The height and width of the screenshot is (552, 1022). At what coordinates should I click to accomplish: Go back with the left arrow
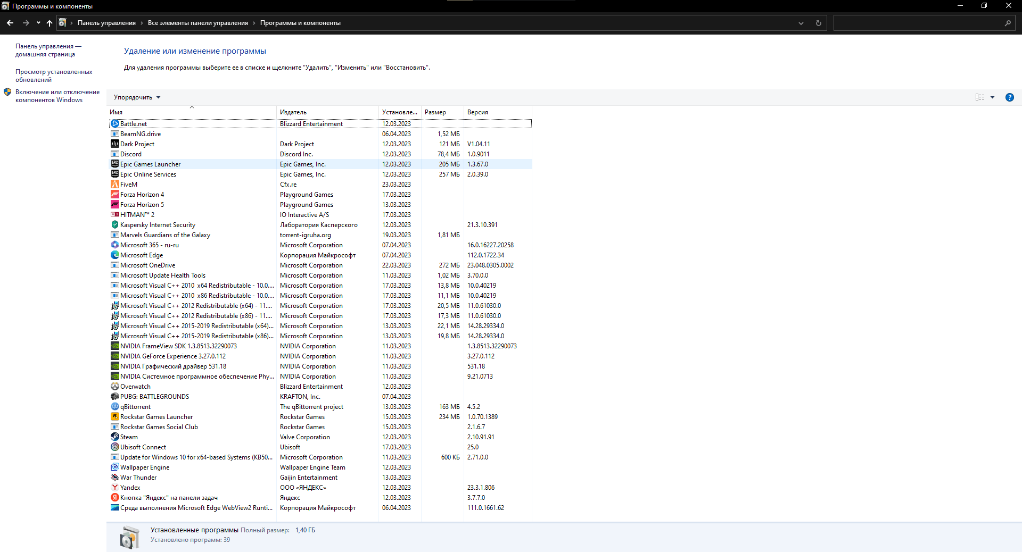[10, 23]
